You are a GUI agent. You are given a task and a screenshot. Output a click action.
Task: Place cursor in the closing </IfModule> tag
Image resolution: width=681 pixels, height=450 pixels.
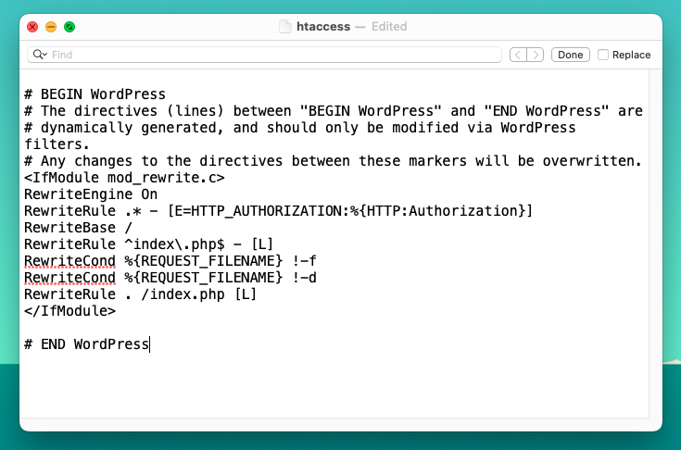[x=69, y=311]
